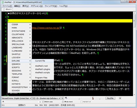
Task: Click the vertical scrollbar thumb
Action: (x=134, y=21)
